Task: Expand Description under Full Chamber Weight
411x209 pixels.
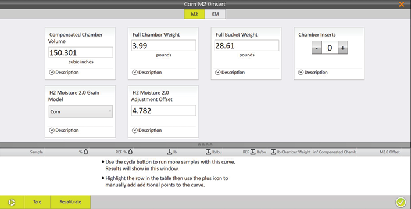Action: tap(147, 73)
